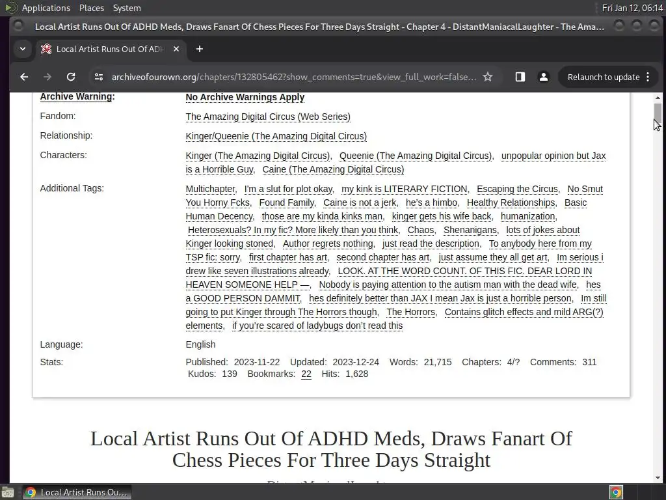Click just read the description tag
666x500 pixels.
[x=431, y=243]
